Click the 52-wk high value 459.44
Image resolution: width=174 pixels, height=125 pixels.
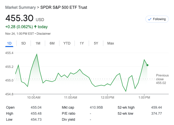156,108
